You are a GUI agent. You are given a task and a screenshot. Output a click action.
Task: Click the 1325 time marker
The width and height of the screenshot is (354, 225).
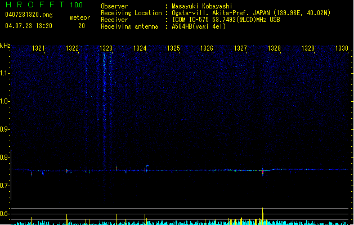(x=173, y=48)
